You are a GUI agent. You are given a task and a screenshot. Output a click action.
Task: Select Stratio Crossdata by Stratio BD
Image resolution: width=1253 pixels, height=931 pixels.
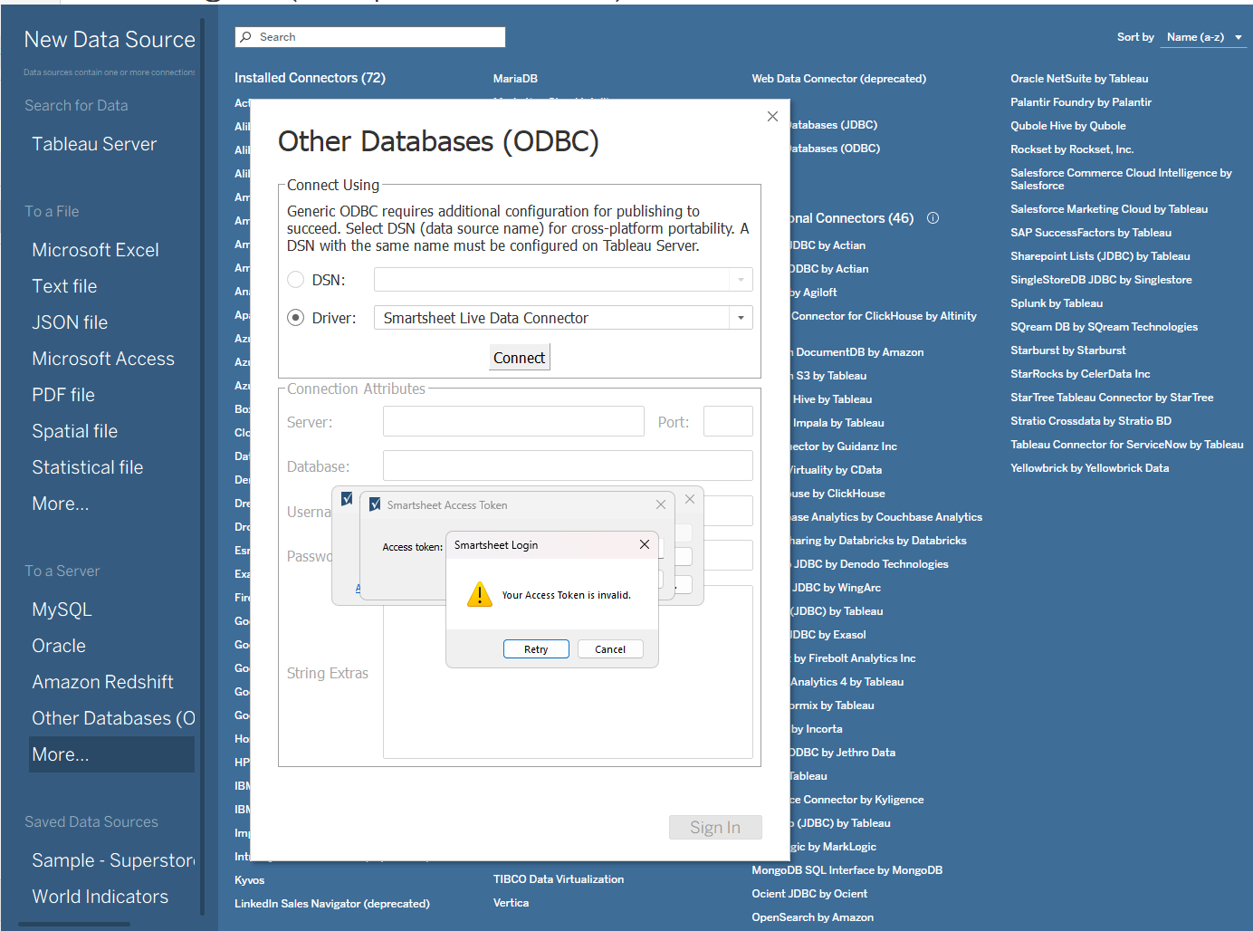click(x=1091, y=421)
